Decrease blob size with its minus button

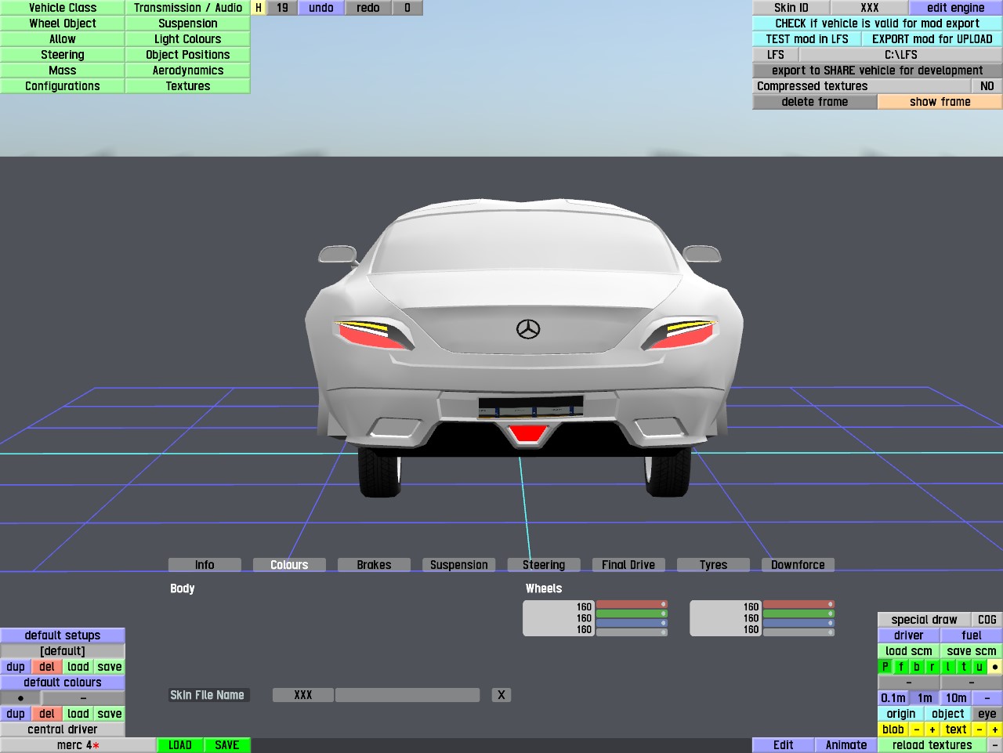click(x=917, y=729)
